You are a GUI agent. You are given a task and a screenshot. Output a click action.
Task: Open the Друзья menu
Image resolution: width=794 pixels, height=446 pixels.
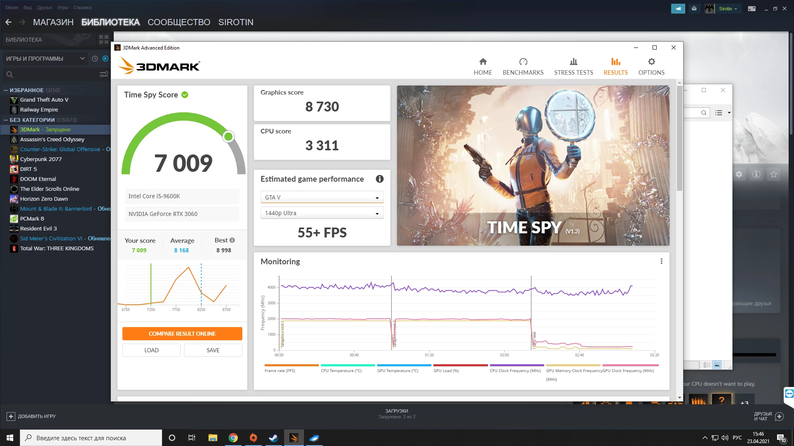(44, 7)
